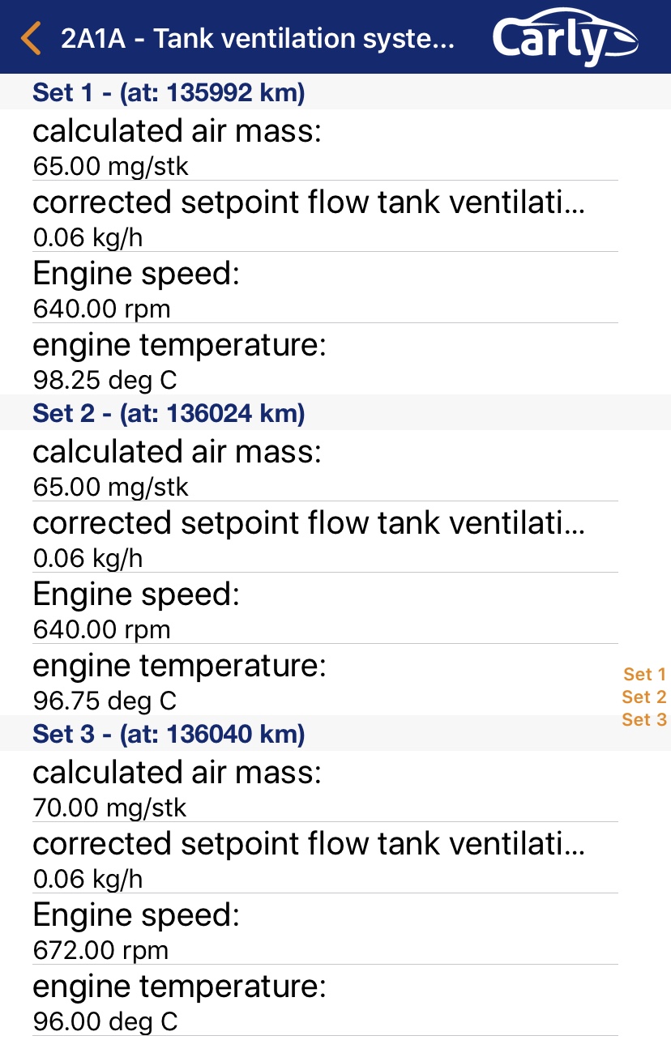
Task: Tap engine temperature 96.75 deg C row
Action: tap(325, 680)
